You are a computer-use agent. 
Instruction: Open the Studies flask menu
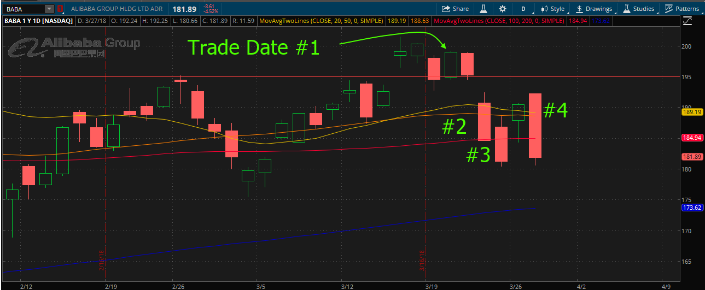tap(639, 9)
